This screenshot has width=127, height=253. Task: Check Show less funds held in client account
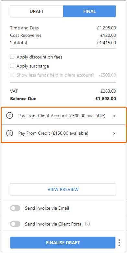(x=12, y=75)
